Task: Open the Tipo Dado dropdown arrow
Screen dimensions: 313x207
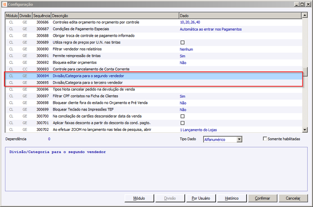Action: click(x=239, y=139)
